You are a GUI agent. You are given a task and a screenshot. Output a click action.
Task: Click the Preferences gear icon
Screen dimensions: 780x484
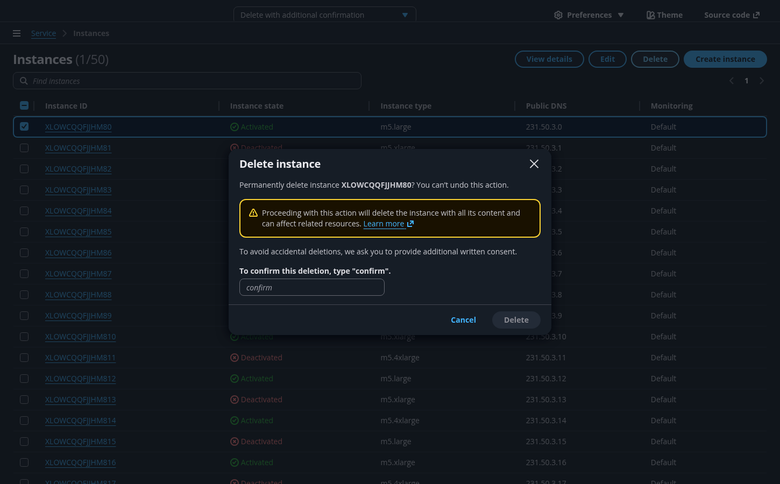(x=558, y=15)
